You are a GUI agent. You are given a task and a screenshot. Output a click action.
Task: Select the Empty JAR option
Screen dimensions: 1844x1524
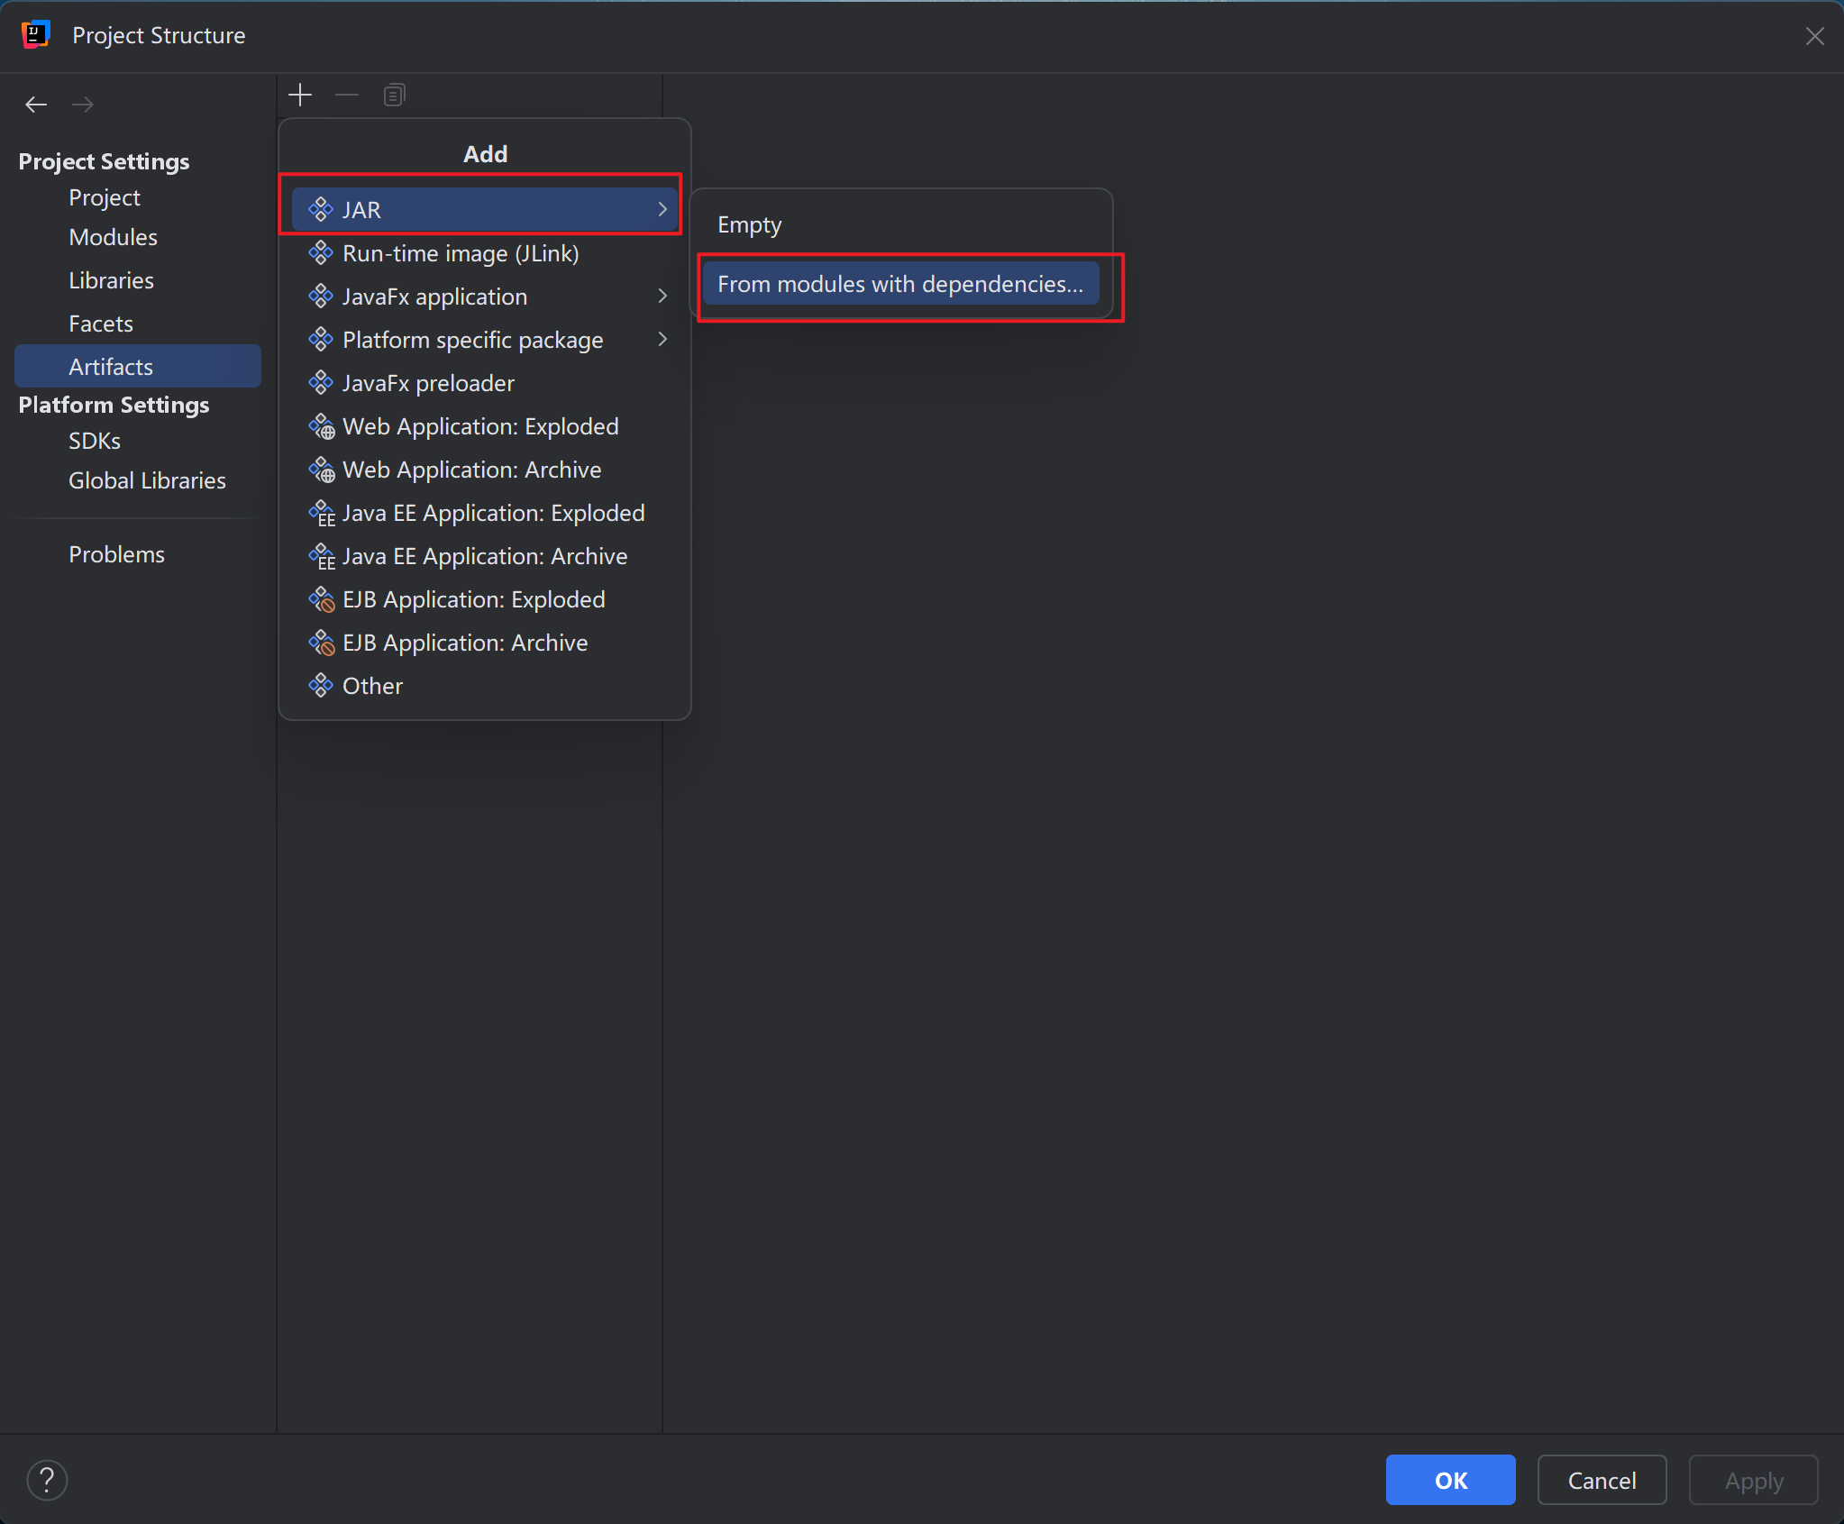(750, 225)
